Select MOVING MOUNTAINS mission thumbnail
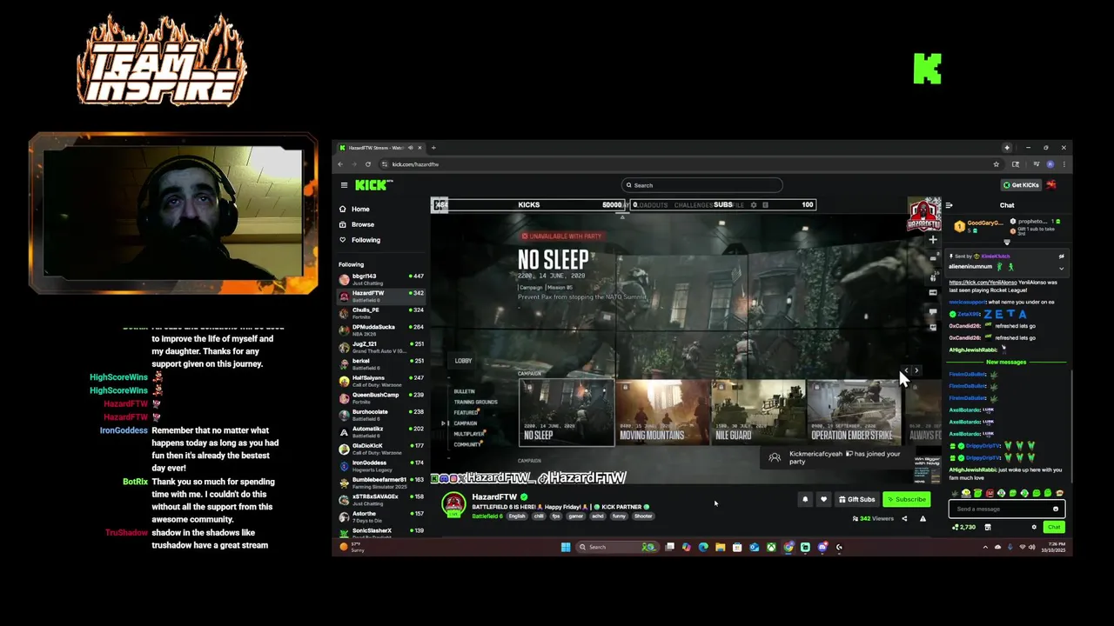 663,412
